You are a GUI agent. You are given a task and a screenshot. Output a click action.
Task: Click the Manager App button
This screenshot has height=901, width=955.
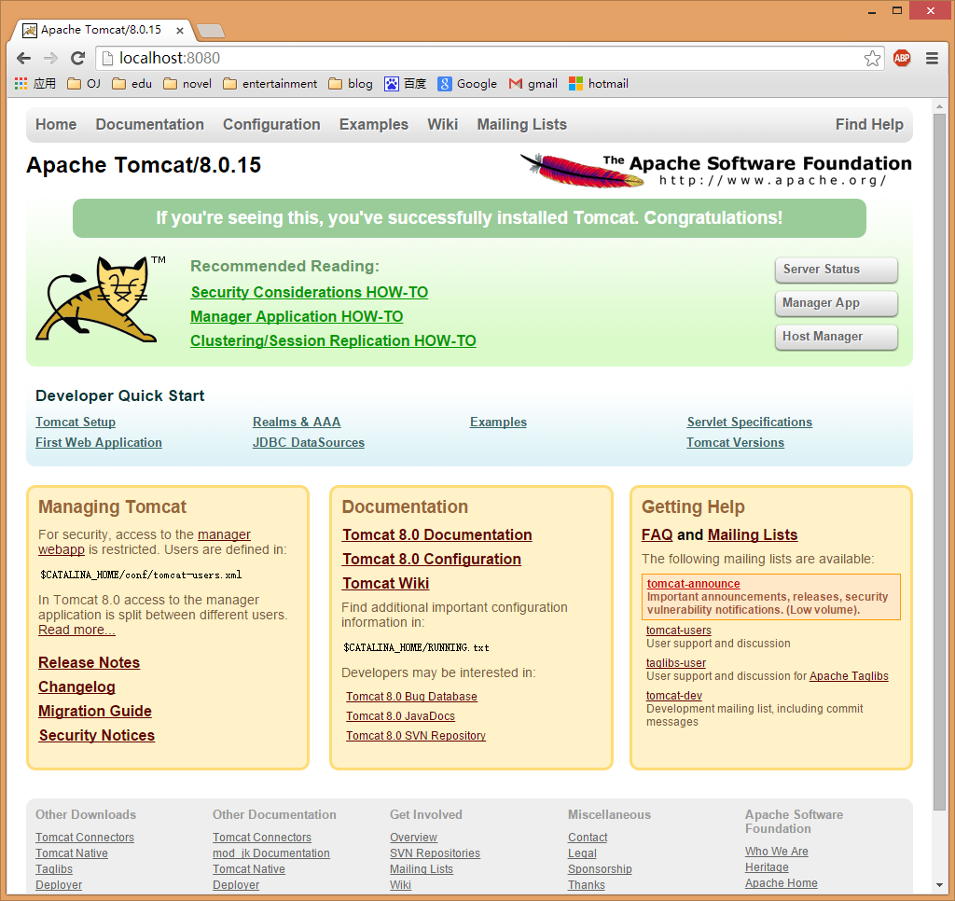click(837, 303)
